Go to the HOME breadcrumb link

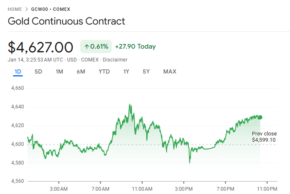click(15, 9)
